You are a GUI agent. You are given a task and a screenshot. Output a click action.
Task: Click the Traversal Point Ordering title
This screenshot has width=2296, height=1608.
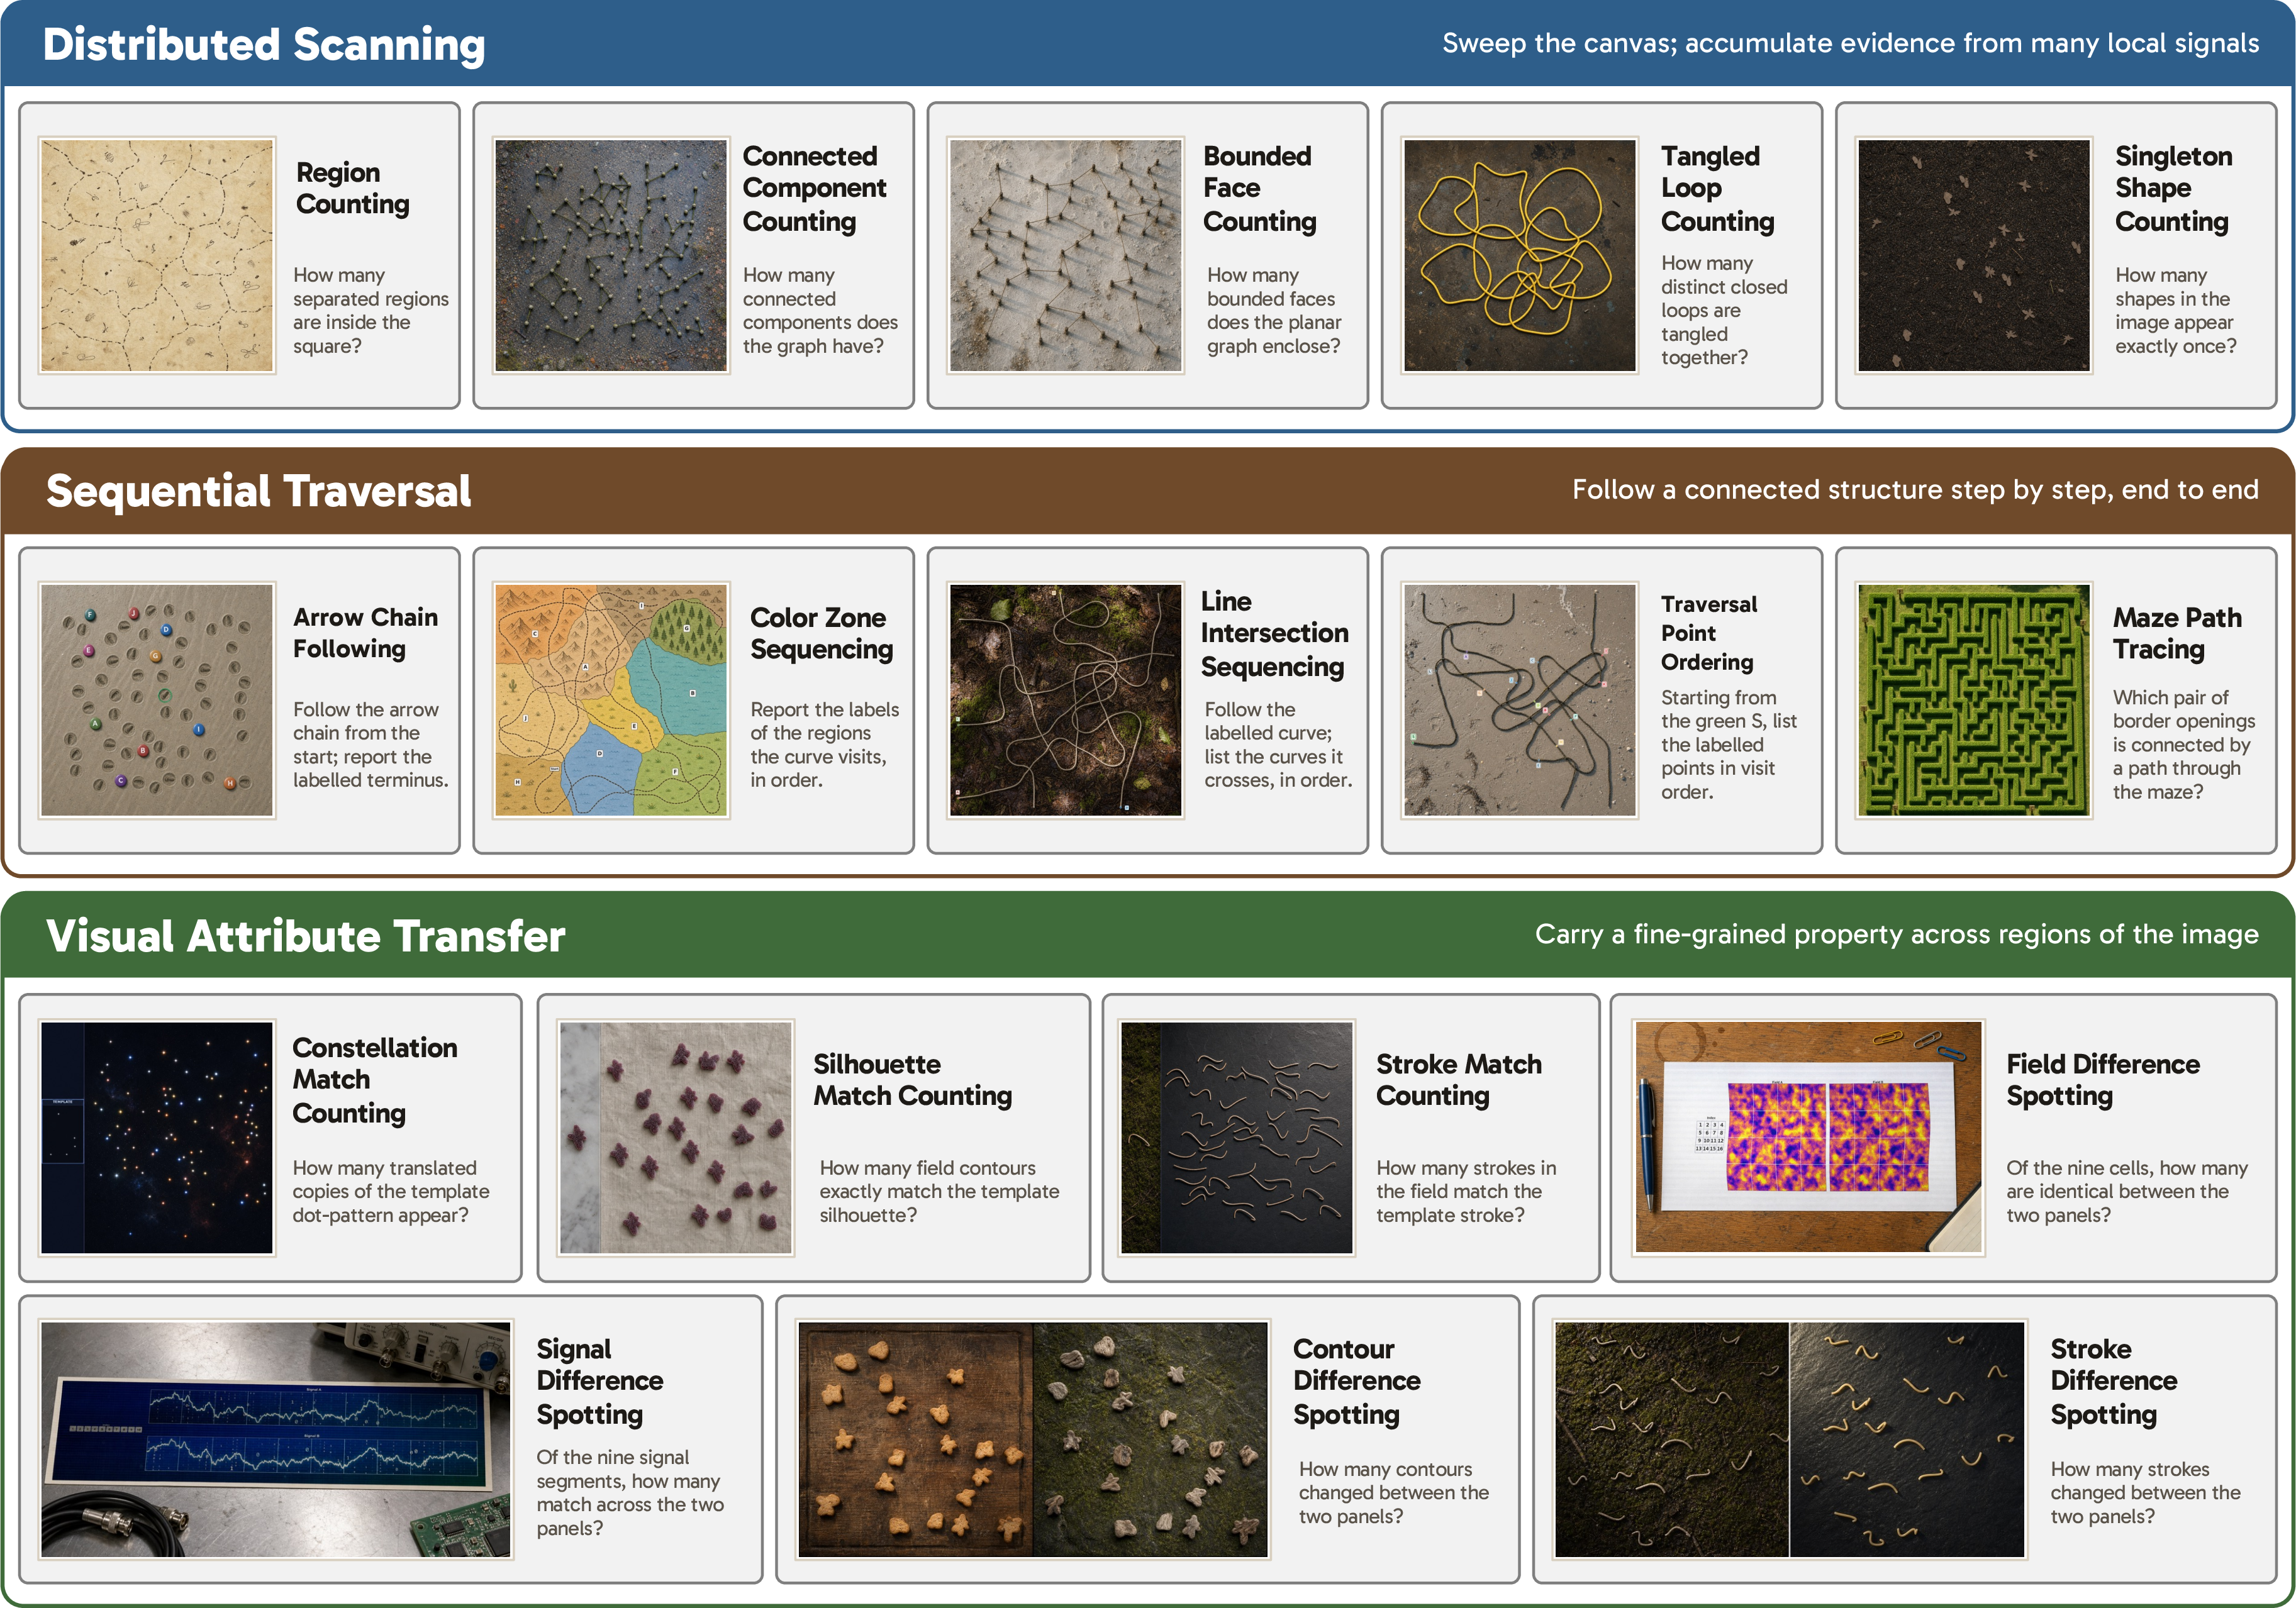tap(1708, 633)
